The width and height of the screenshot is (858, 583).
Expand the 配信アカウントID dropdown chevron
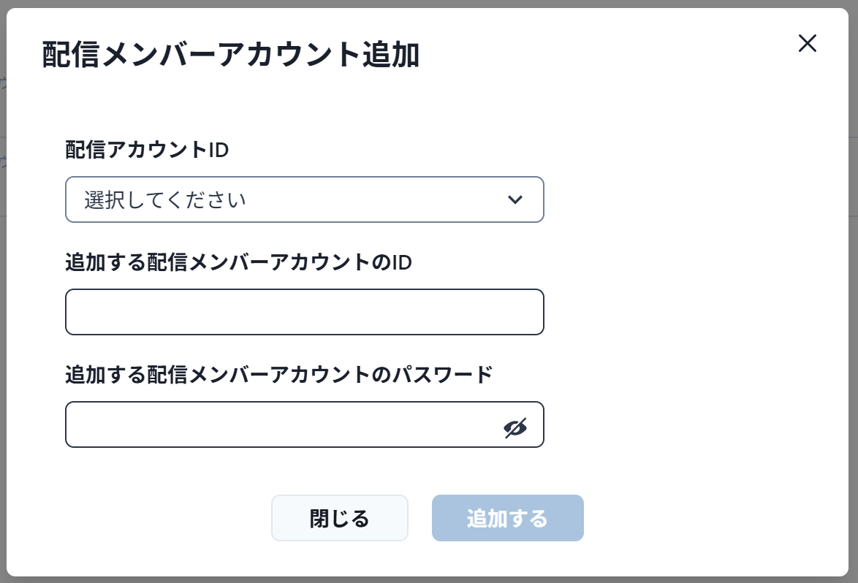515,199
